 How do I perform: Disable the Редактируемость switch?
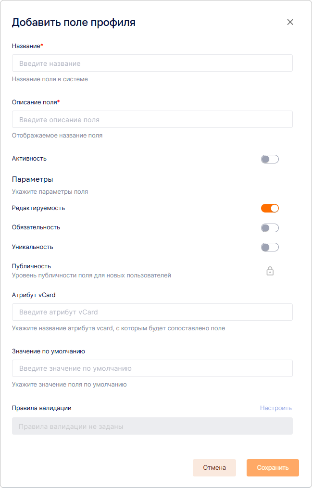(270, 208)
